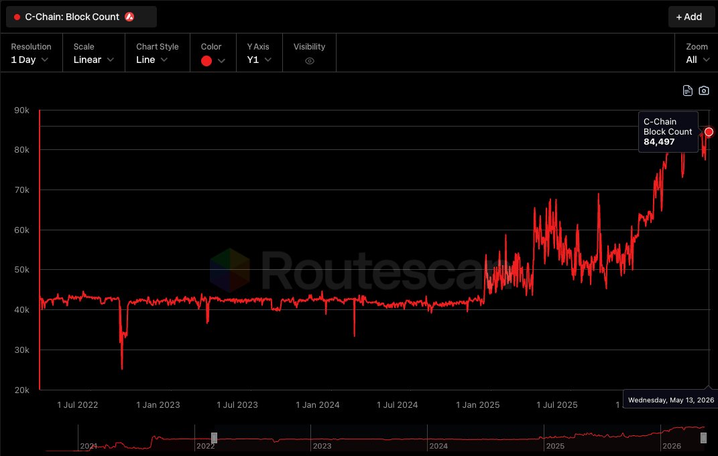Click the 1 Jul 2022 axis label
718x456 pixels.
(x=77, y=404)
